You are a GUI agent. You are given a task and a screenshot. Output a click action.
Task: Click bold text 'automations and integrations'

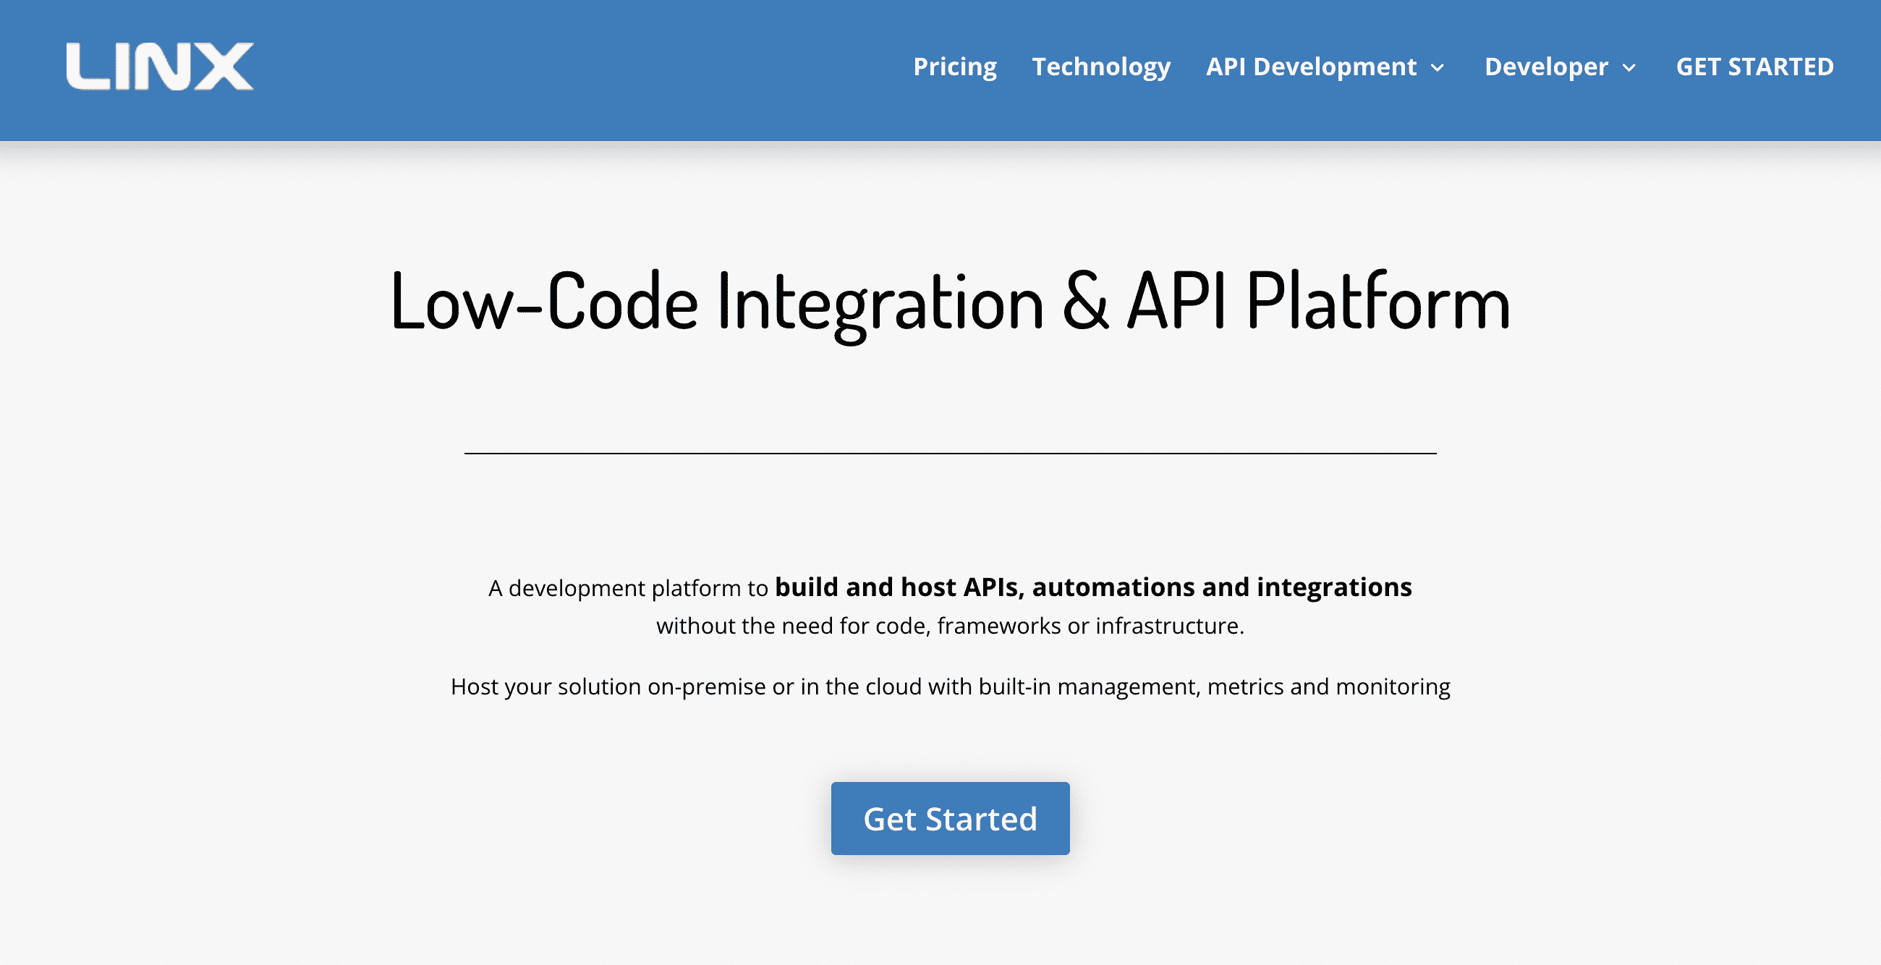point(1222,587)
